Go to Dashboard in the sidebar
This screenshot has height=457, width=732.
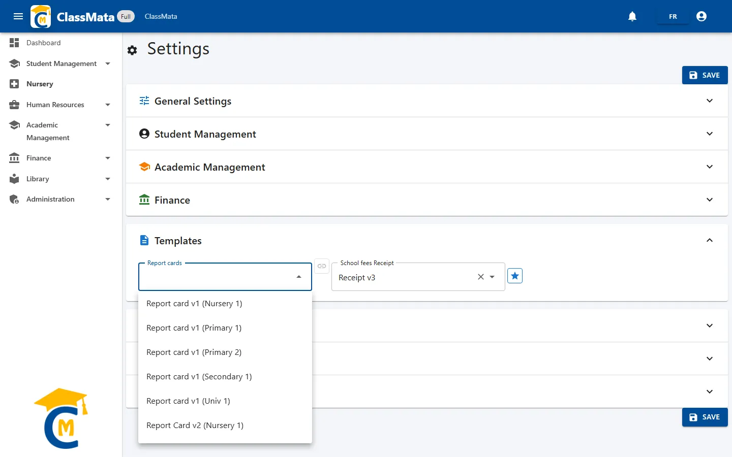pos(43,43)
